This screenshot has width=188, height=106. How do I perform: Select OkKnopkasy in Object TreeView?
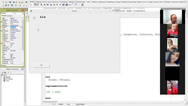(x=9, y=79)
